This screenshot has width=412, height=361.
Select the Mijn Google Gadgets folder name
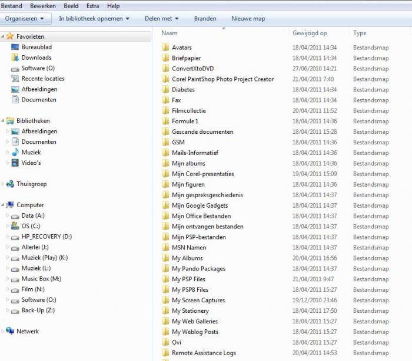pos(200,205)
